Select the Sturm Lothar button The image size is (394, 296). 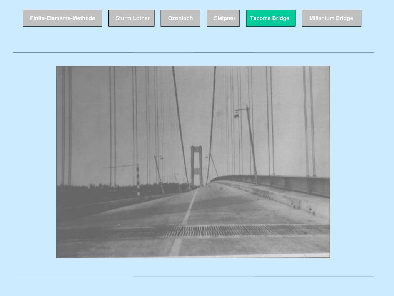click(x=132, y=18)
